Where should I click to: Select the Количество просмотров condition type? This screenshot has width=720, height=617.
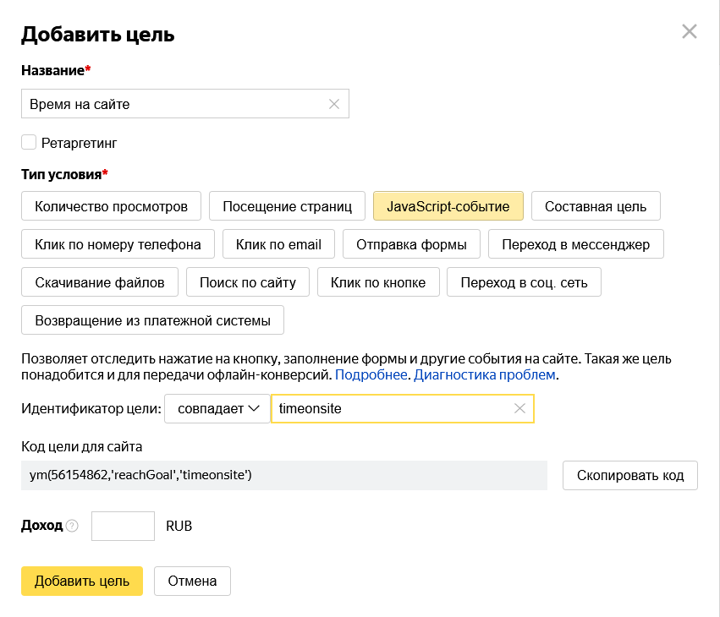pyautogui.click(x=111, y=206)
